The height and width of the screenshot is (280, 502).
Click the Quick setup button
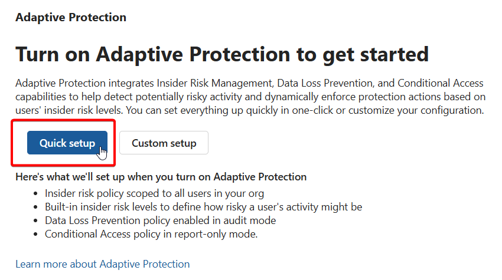(67, 143)
